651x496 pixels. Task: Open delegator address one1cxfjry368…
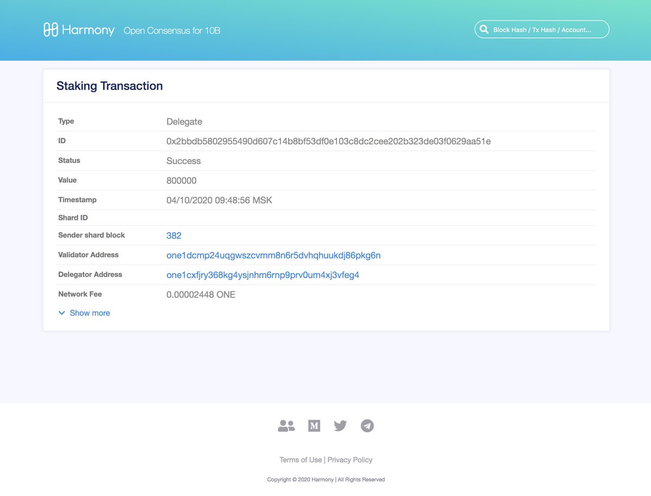(263, 275)
